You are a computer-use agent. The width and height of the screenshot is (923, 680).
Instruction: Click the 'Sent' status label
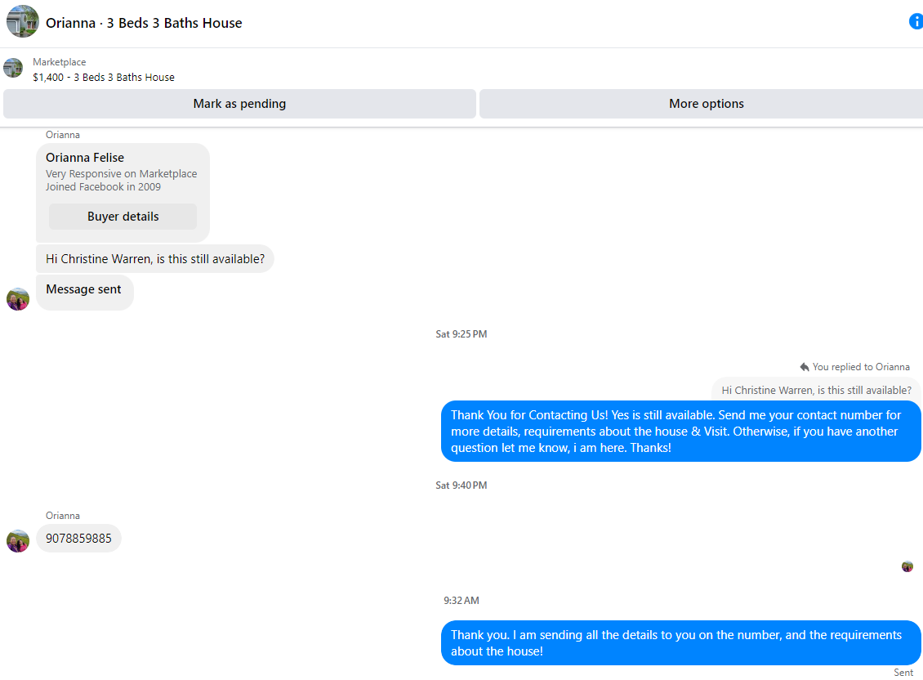point(903,673)
